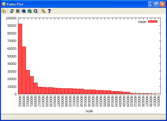Copy the plot to clipboard
Screen dimensions: 167x121
coord(4,11)
